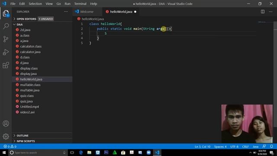The image size is (277, 156).
Task: Open the Run menu
Action: 68,4
